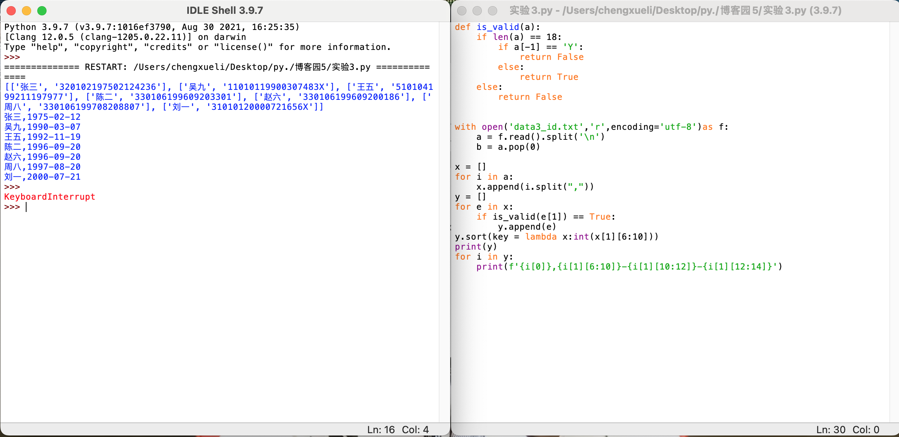Click shell status bar Ln: 16 Col: 4
Viewport: 899px width, 437px height.
[x=398, y=429]
